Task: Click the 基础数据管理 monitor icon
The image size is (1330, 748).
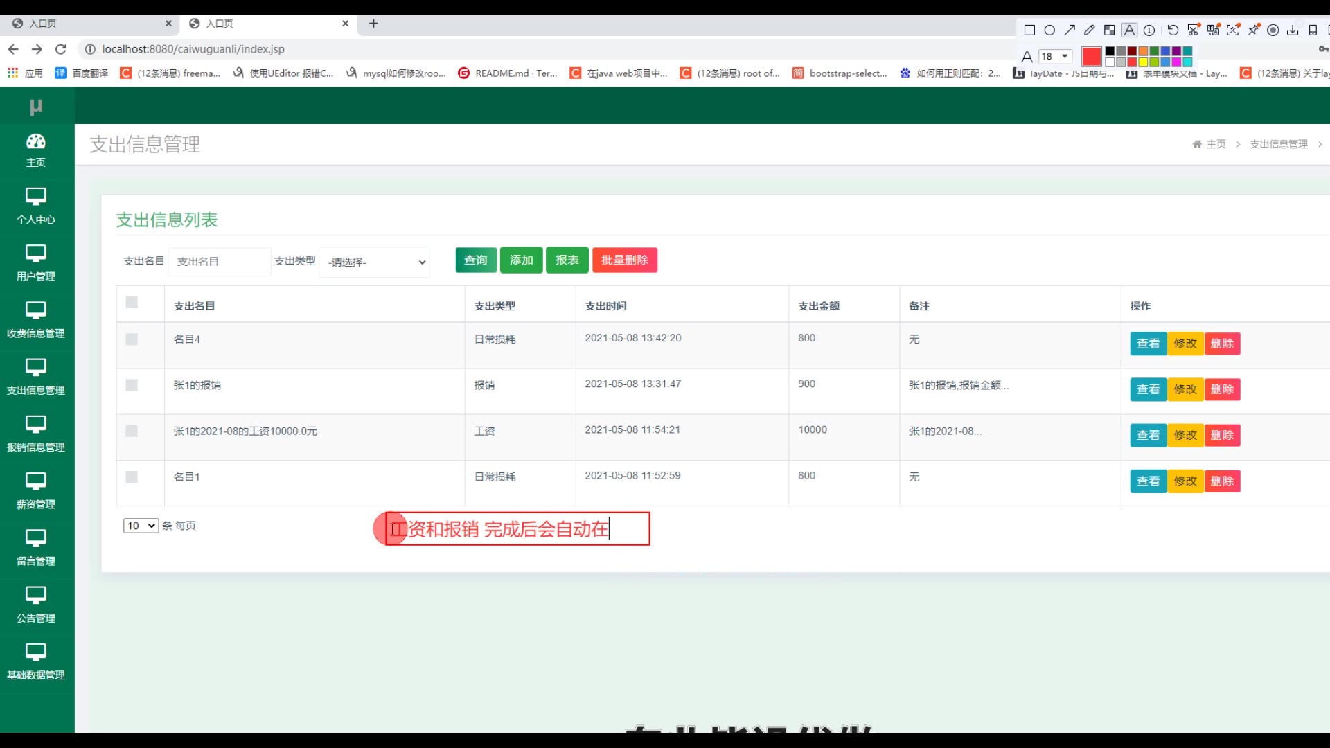Action: point(36,652)
